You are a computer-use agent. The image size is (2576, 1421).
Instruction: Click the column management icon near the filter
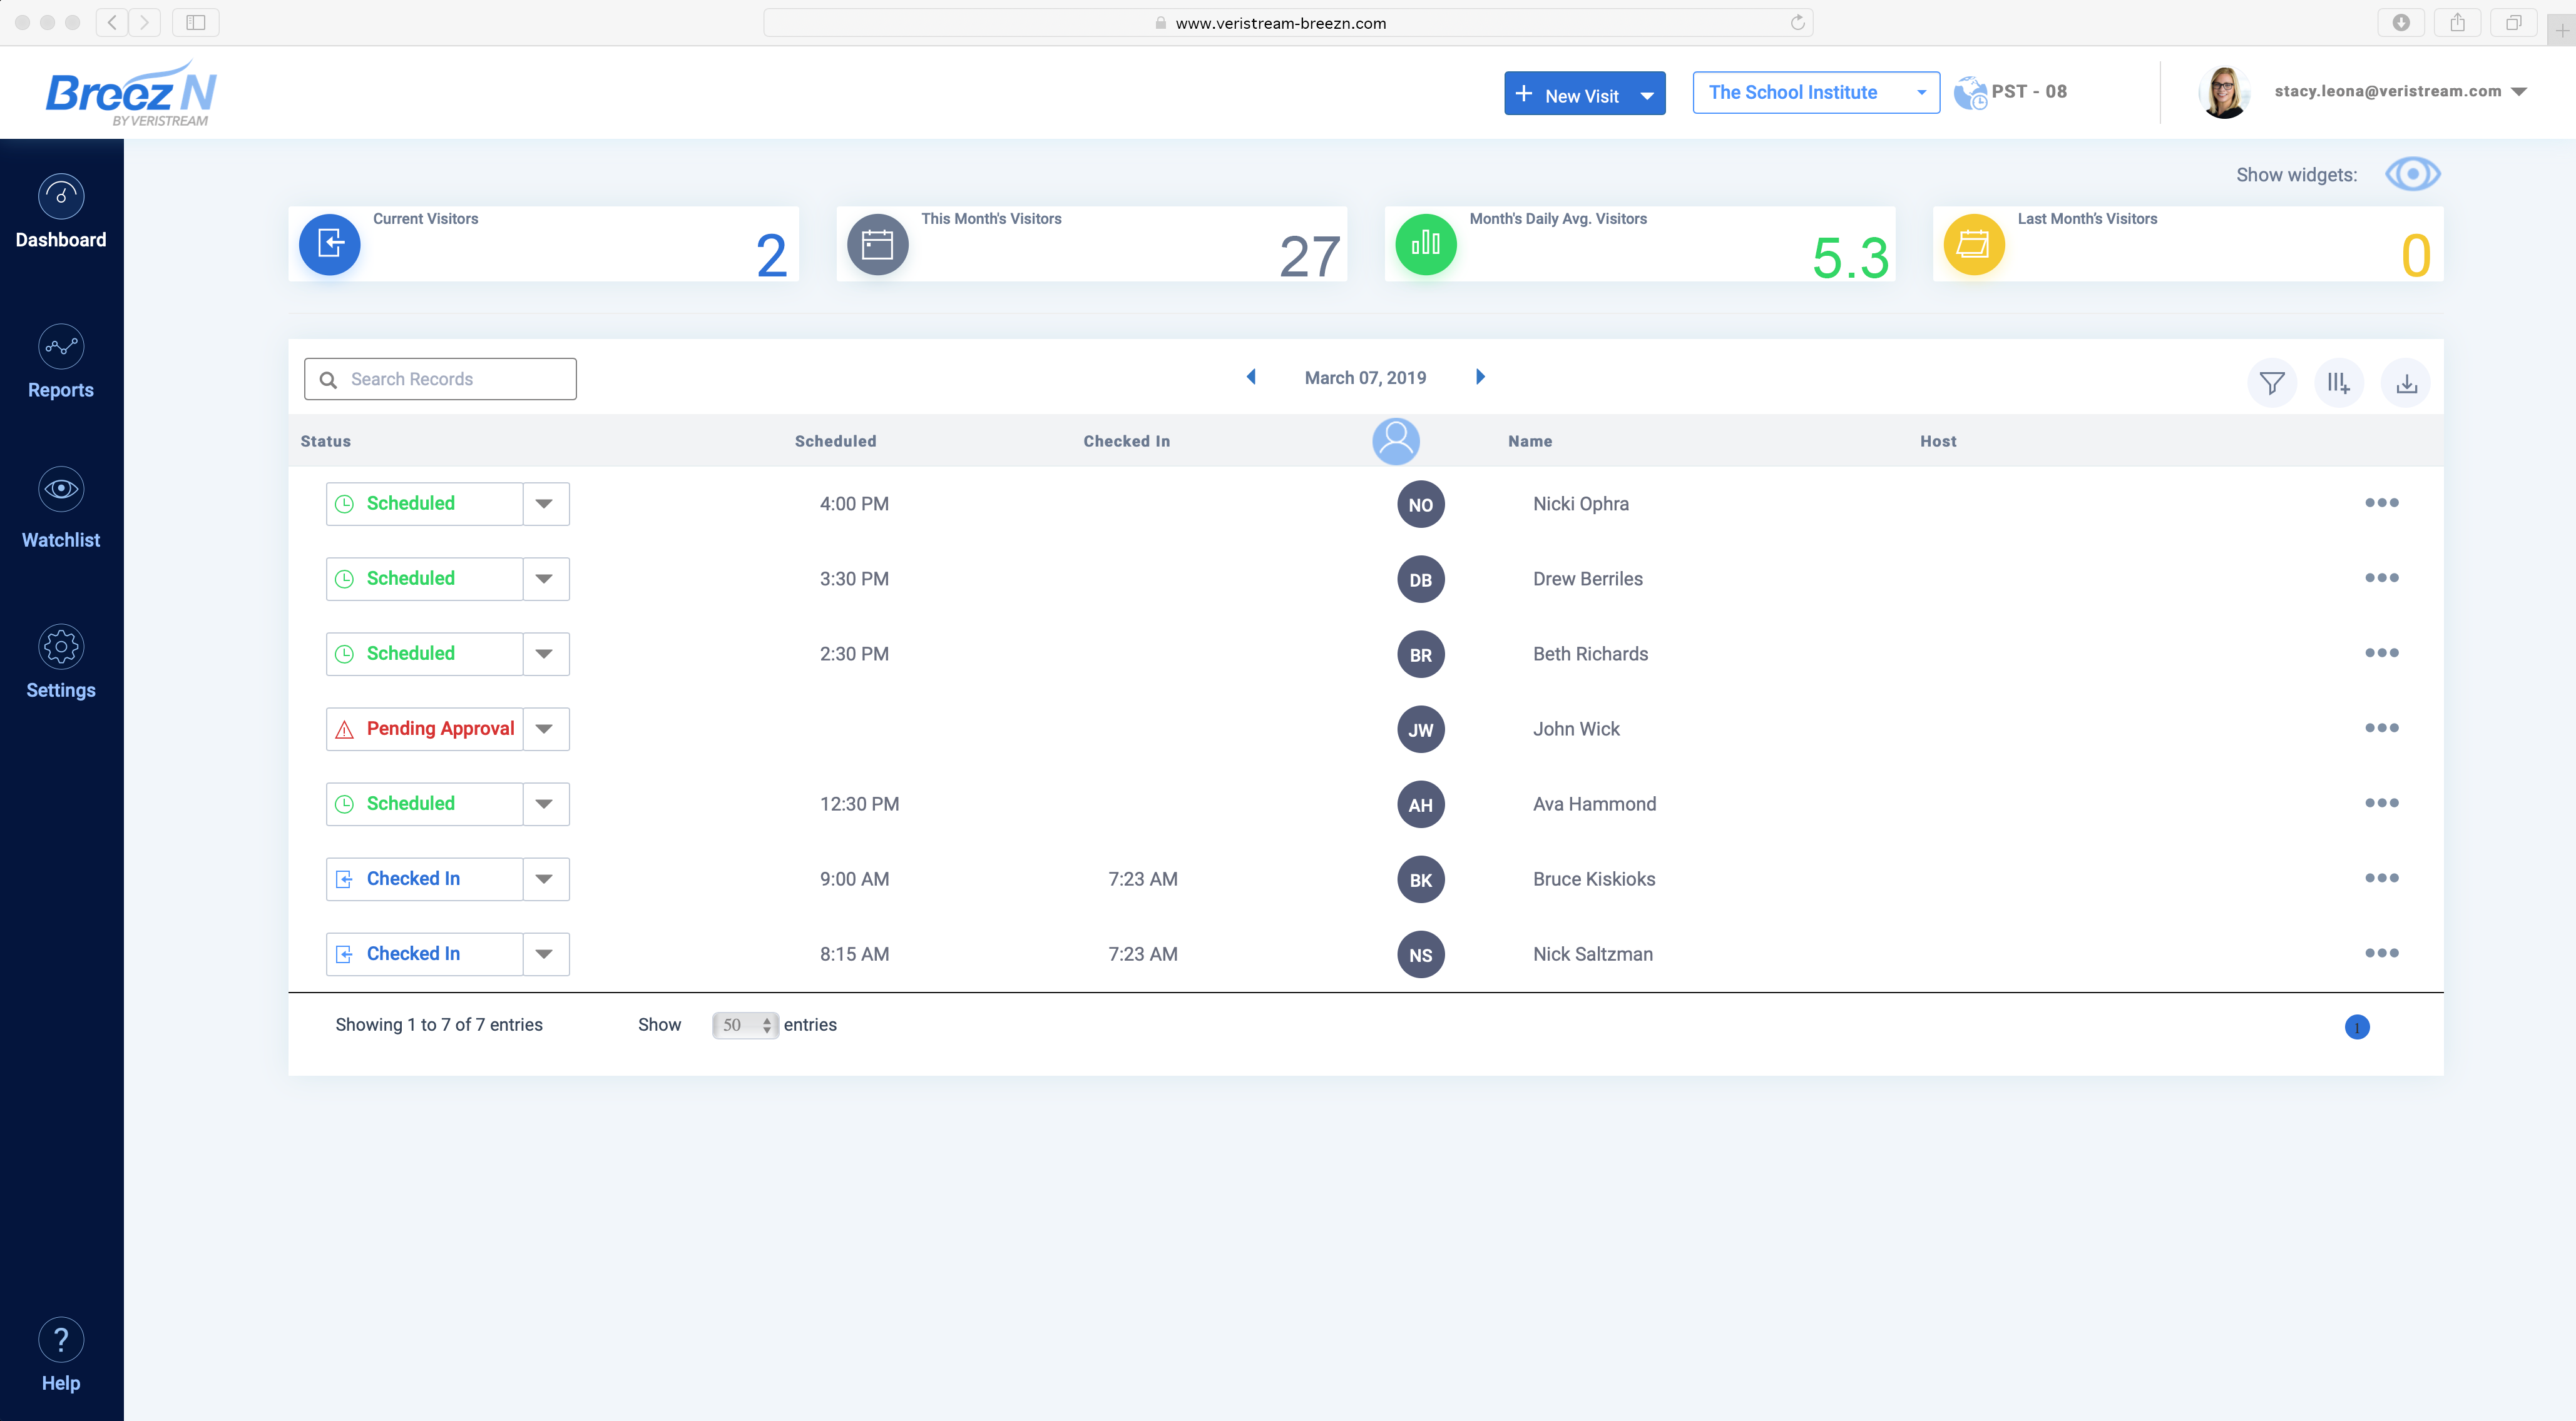[2339, 382]
